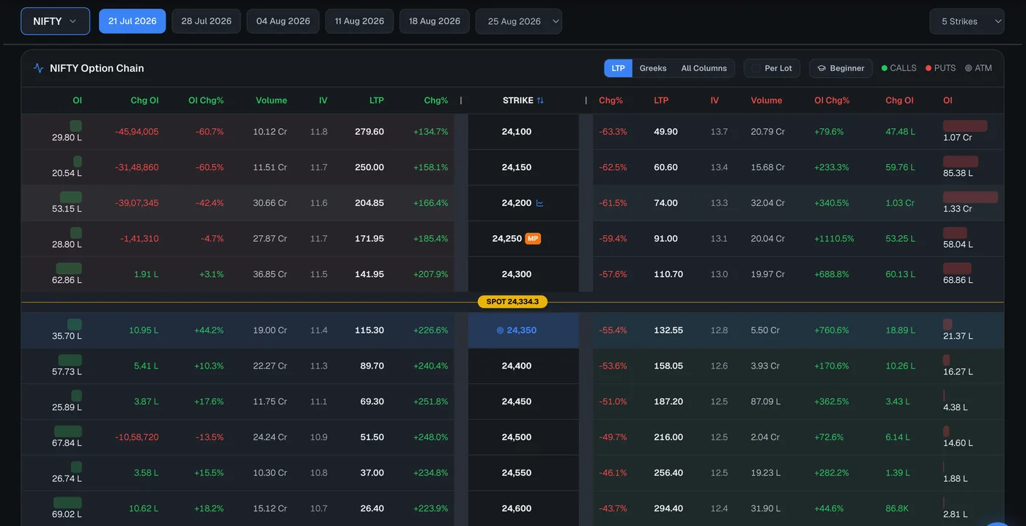Click the puts OI bar showing 1.33 Cr
This screenshot has height=526, width=1026.
click(970, 197)
